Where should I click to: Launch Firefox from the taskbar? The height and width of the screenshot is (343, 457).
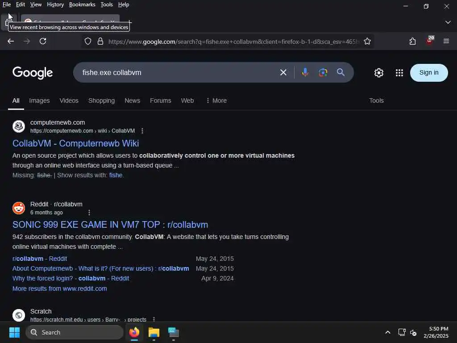pos(134,332)
